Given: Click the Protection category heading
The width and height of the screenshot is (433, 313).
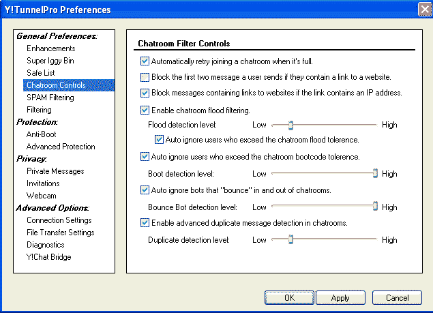Looking at the screenshot, I should click(37, 122).
